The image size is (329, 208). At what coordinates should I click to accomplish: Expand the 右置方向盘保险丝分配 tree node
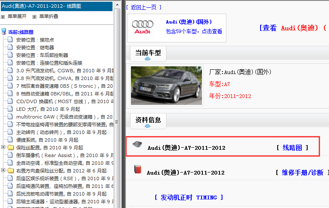4,171
